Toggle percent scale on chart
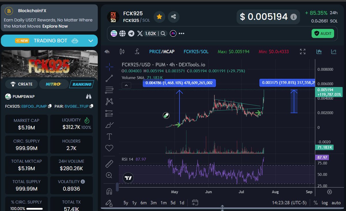This screenshot has width=346, height=211. pyautogui.click(x=315, y=203)
